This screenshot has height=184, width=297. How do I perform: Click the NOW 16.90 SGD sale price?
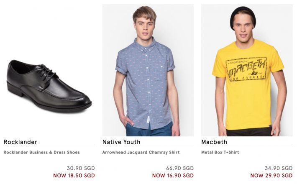[x=173, y=176]
